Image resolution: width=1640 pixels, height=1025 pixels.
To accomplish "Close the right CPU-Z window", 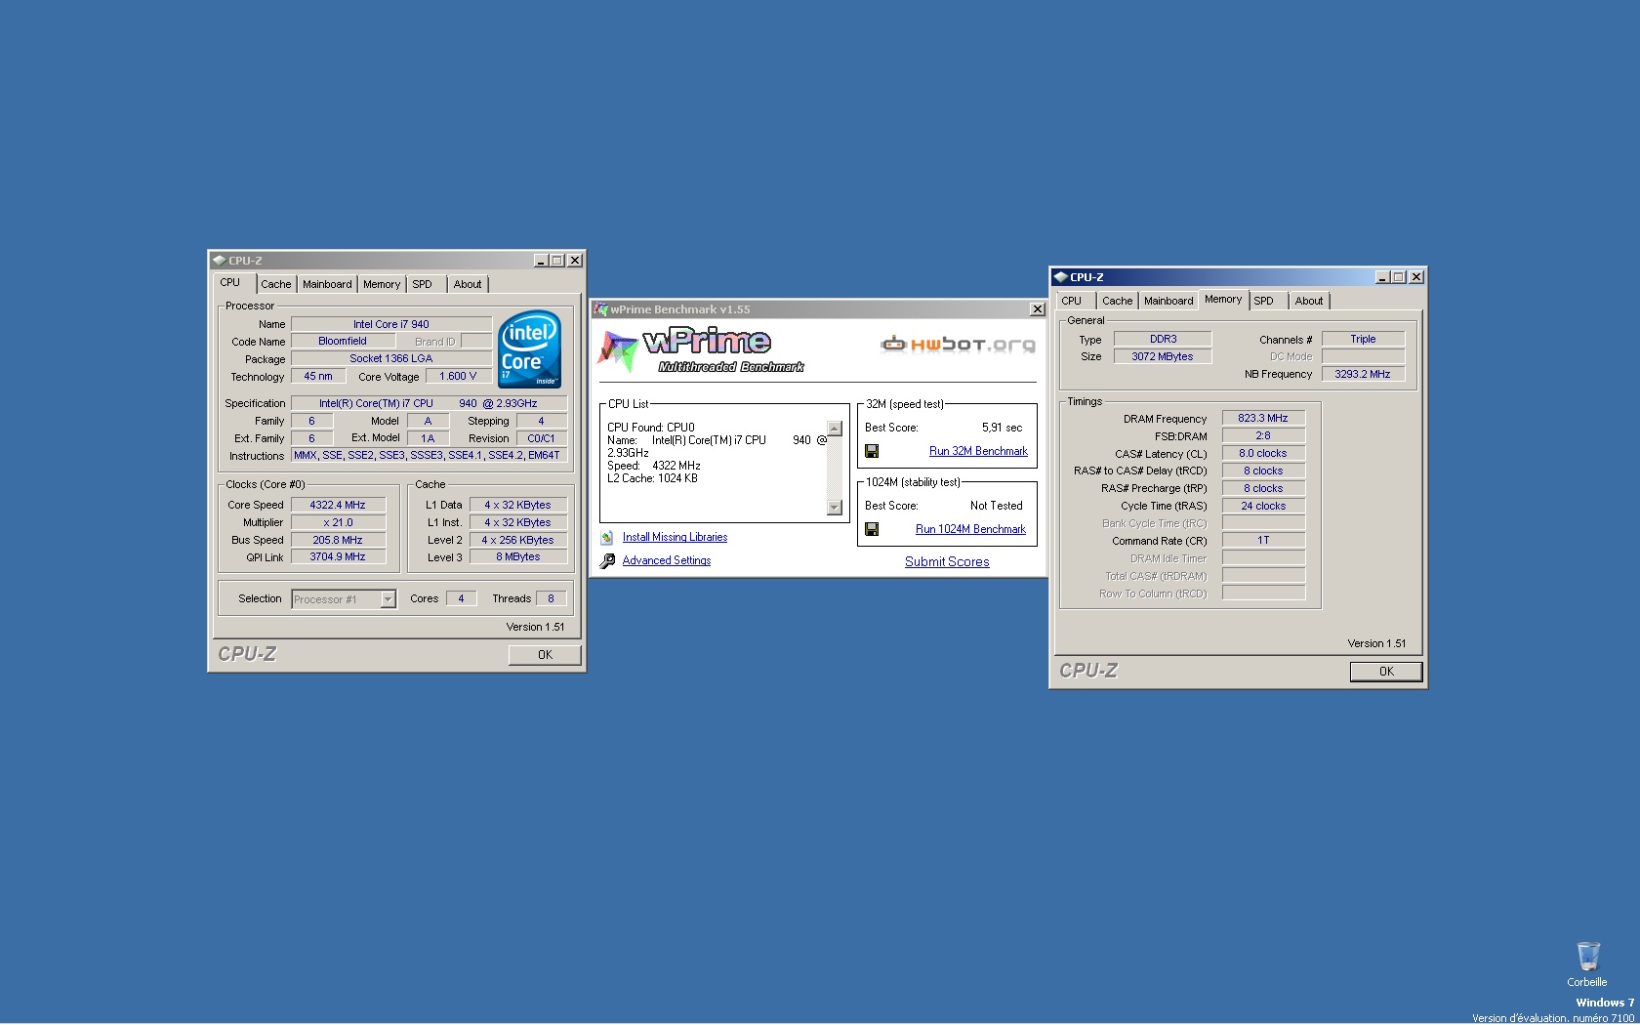I will pos(1416,277).
